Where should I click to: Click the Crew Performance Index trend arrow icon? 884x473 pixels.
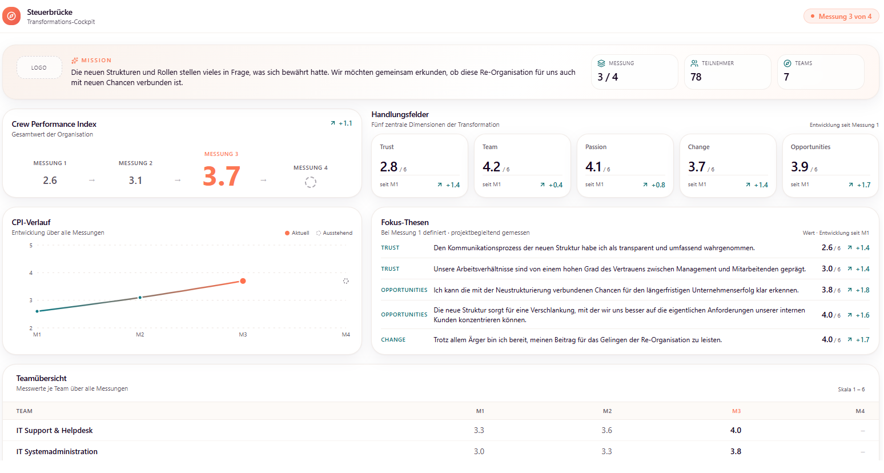click(333, 123)
